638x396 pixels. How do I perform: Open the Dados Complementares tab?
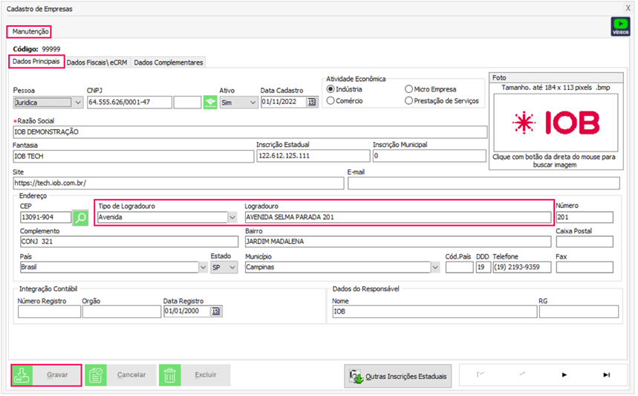coord(169,63)
